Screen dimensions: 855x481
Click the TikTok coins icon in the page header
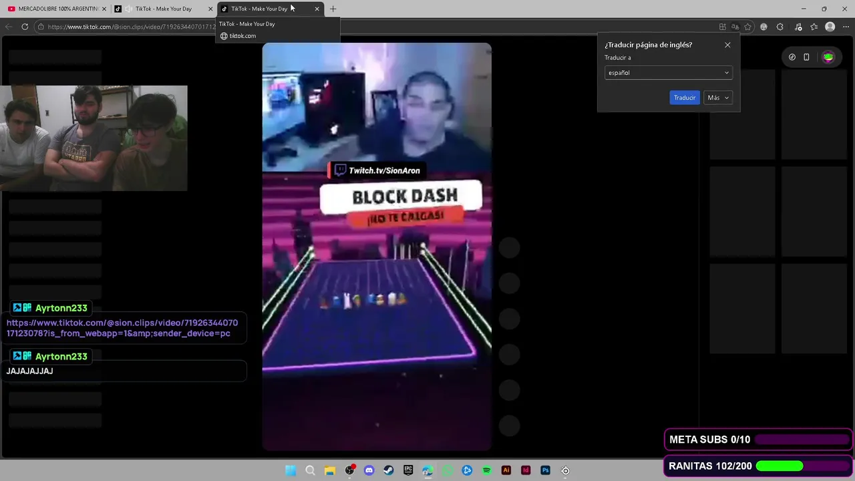(x=792, y=57)
